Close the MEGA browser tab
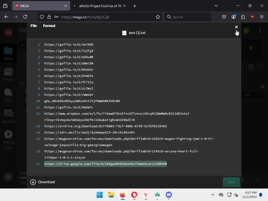The image size is (268, 201). [66, 6]
